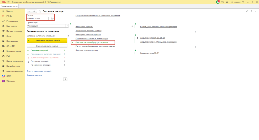The image size is (259, 140).
Task: Open Начисление зарплаты operation
Action: 84,27
